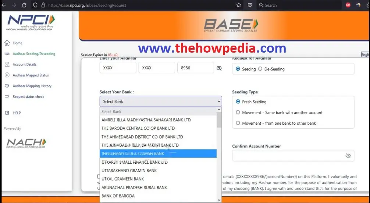Screen dimensions: 370x203
Task: Click the NACH logo in the sidebar
Action: click(26, 143)
